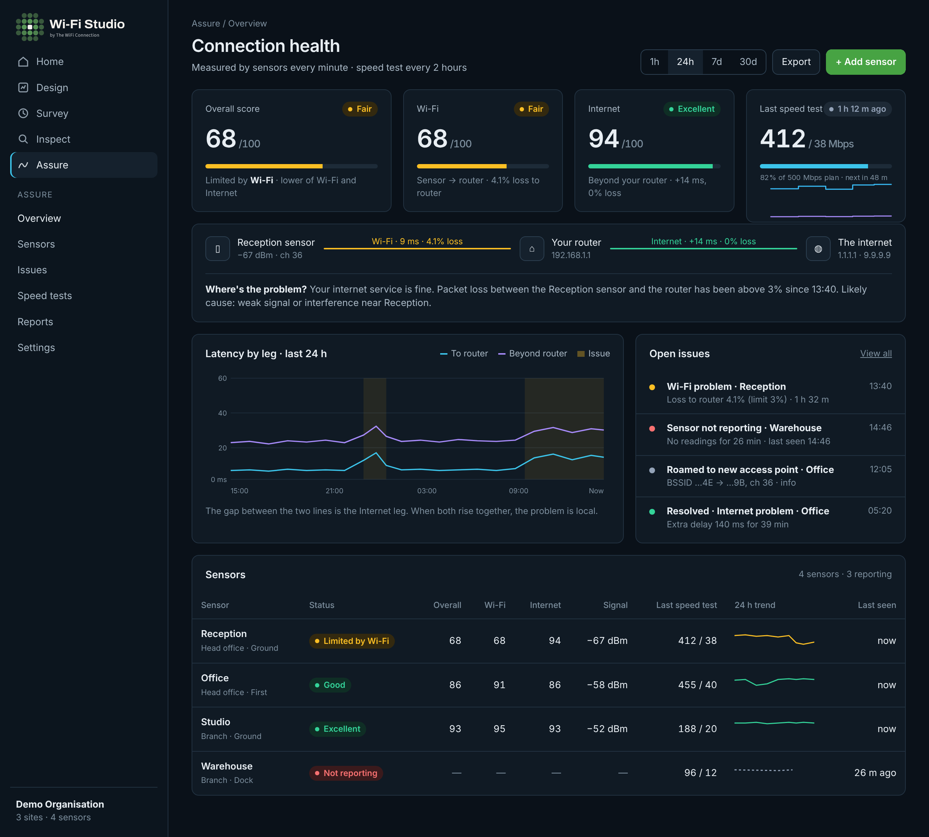Image resolution: width=929 pixels, height=837 pixels.
Task: Click the Add sensor button
Action: coord(865,62)
